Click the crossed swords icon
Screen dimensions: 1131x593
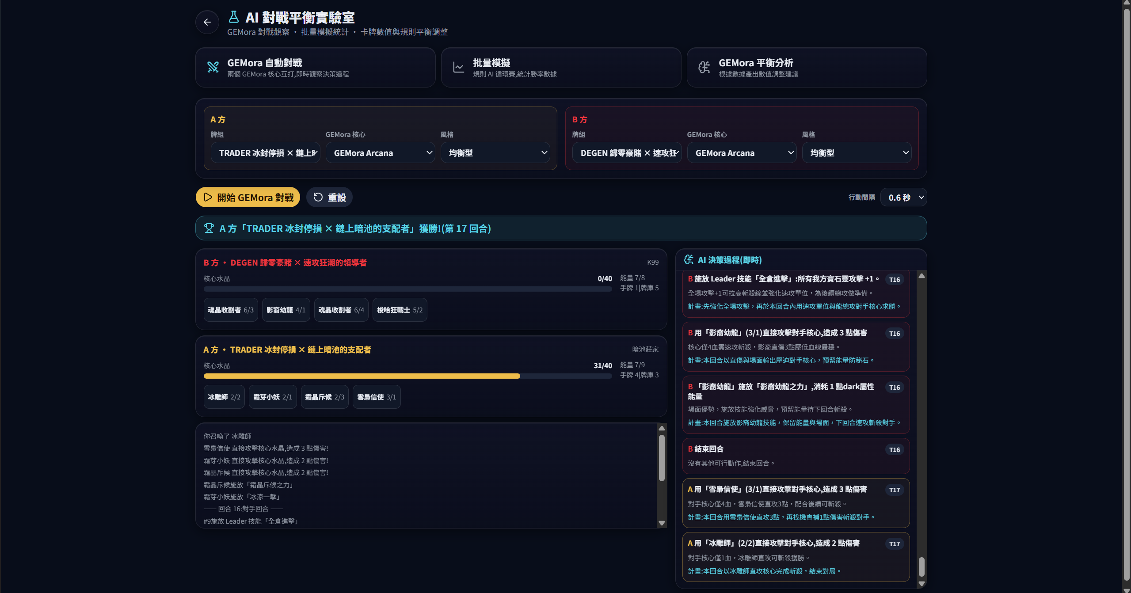213,67
